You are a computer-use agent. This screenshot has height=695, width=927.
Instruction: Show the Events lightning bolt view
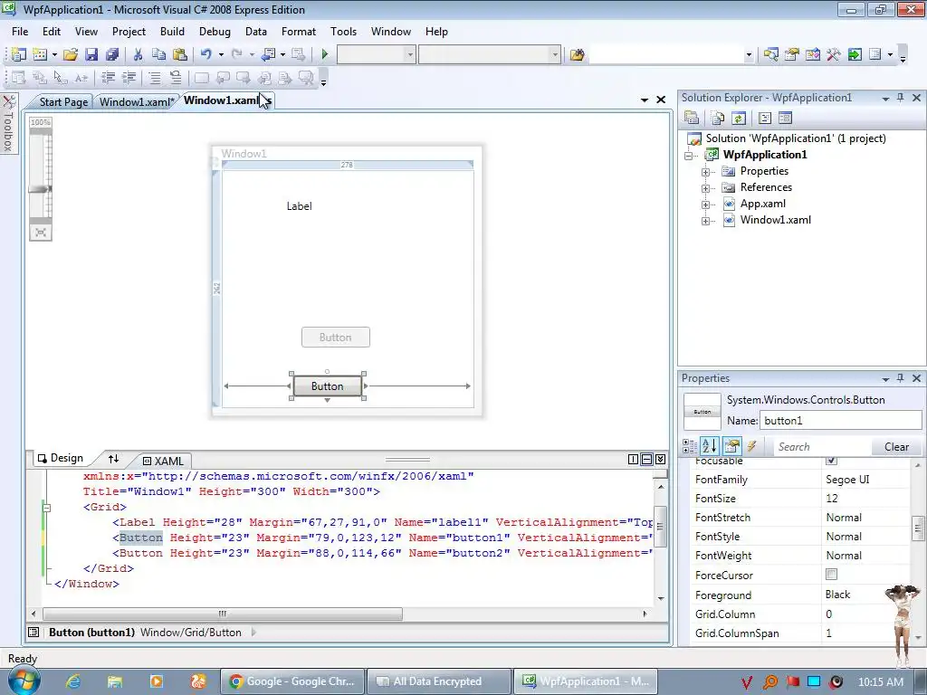click(752, 446)
